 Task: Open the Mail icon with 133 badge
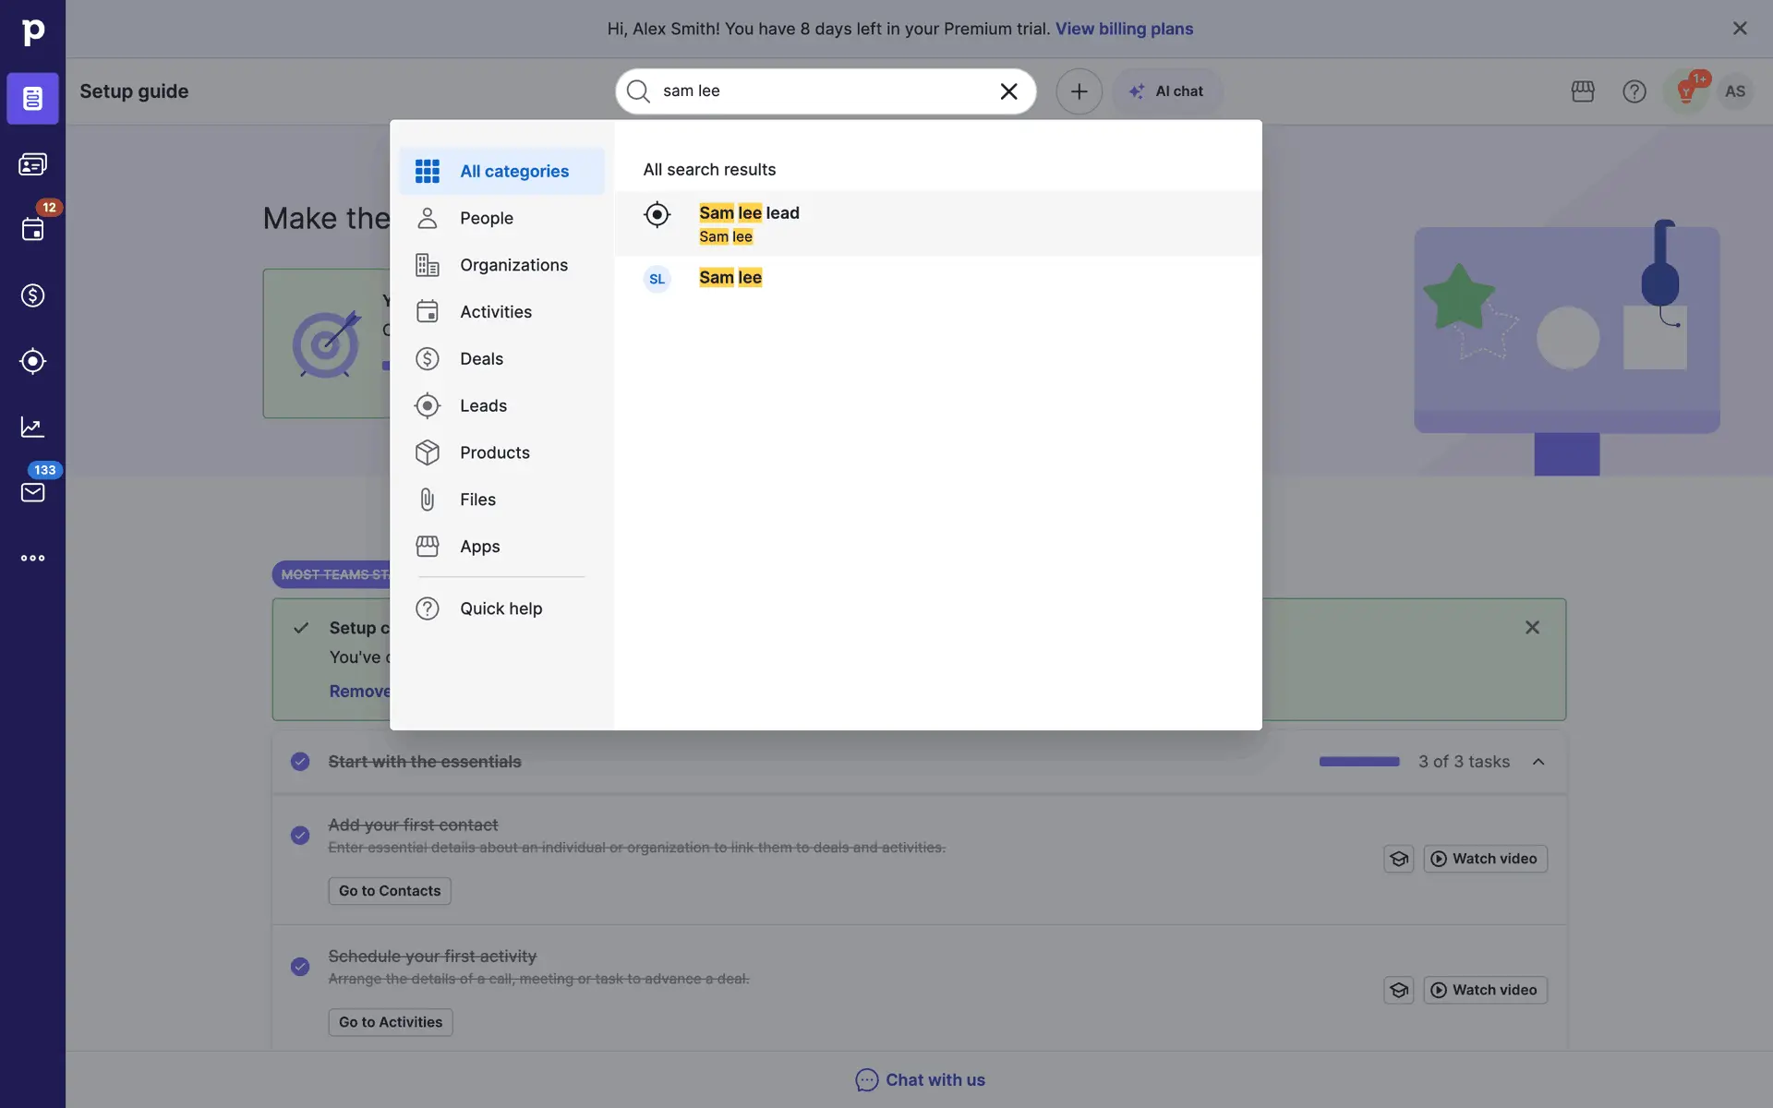point(32,492)
